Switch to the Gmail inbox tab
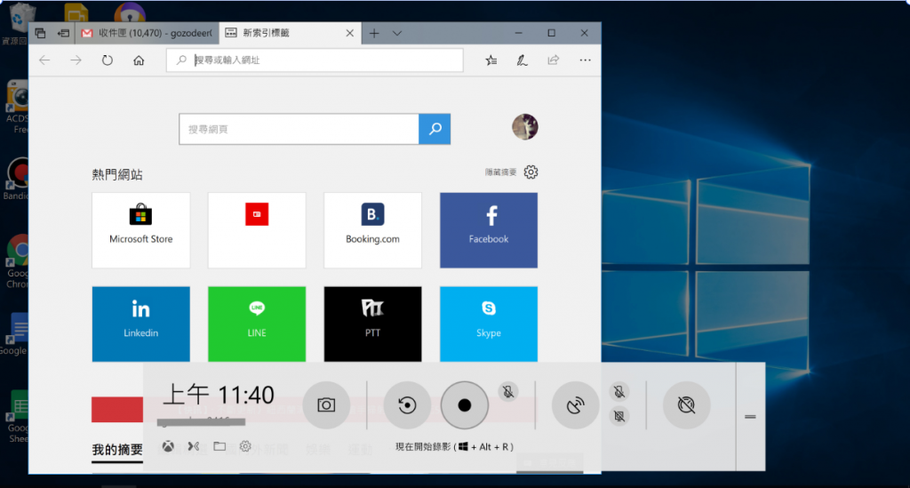 148,33
